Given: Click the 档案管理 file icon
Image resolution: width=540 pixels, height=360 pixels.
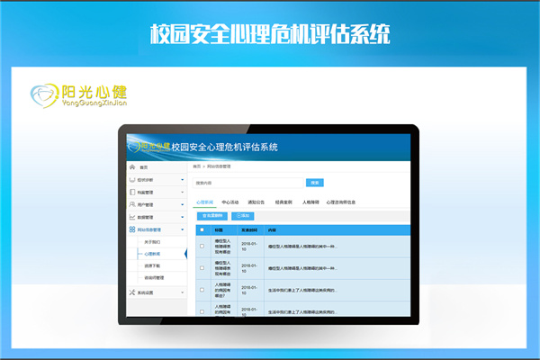Looking at the screenshot, I should (132, 193).
